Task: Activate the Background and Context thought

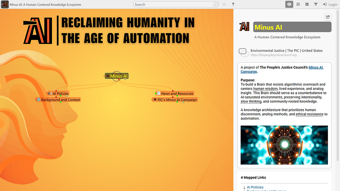Action: (60, 99)
